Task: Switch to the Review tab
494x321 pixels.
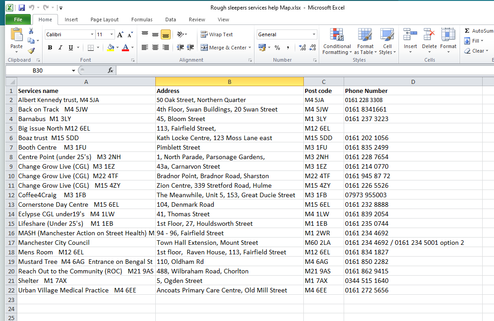Action: 197,19
